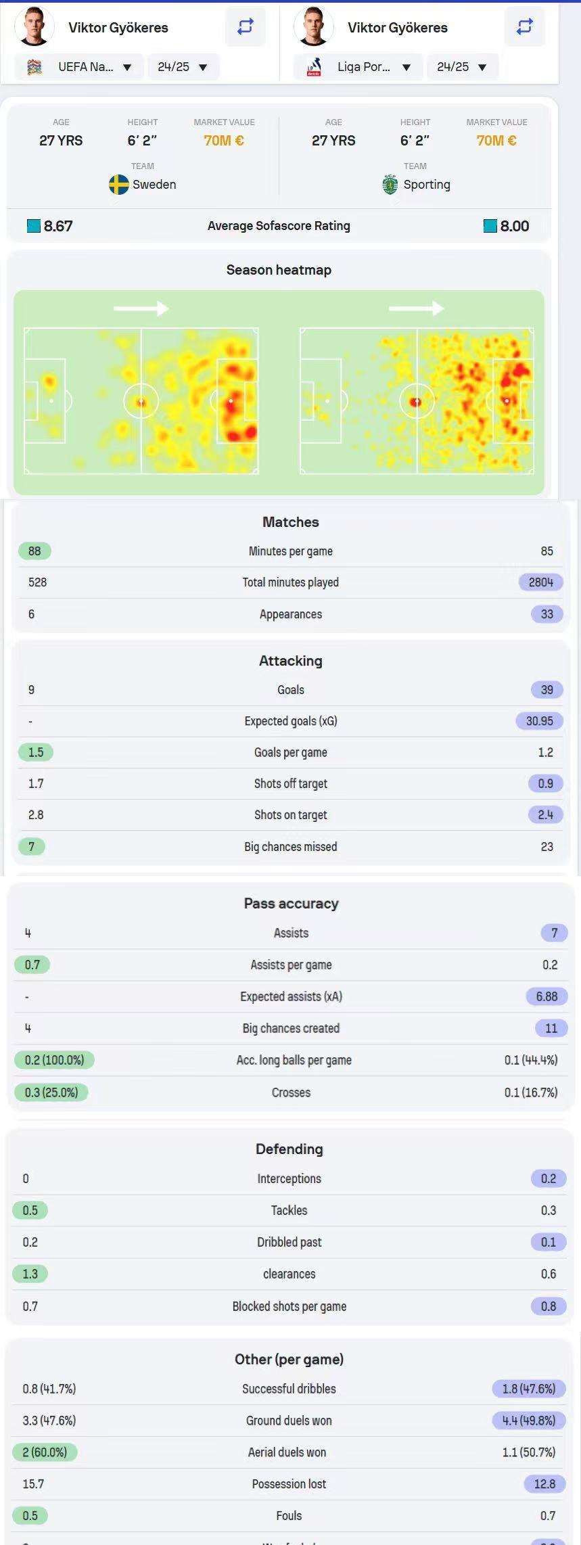
Task: Expand the right 24/25 season dropdown
Action: tap(463, 67)
